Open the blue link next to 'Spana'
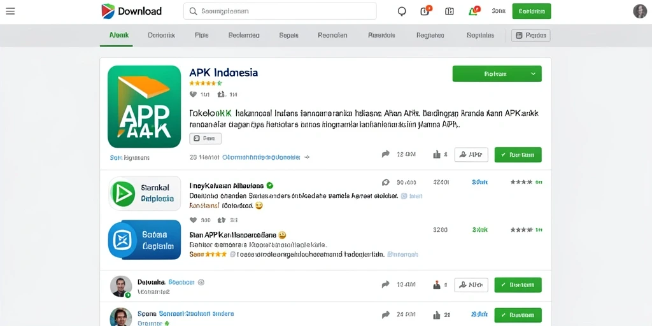Viewport: 652px width, 326px height. [197, 313]
